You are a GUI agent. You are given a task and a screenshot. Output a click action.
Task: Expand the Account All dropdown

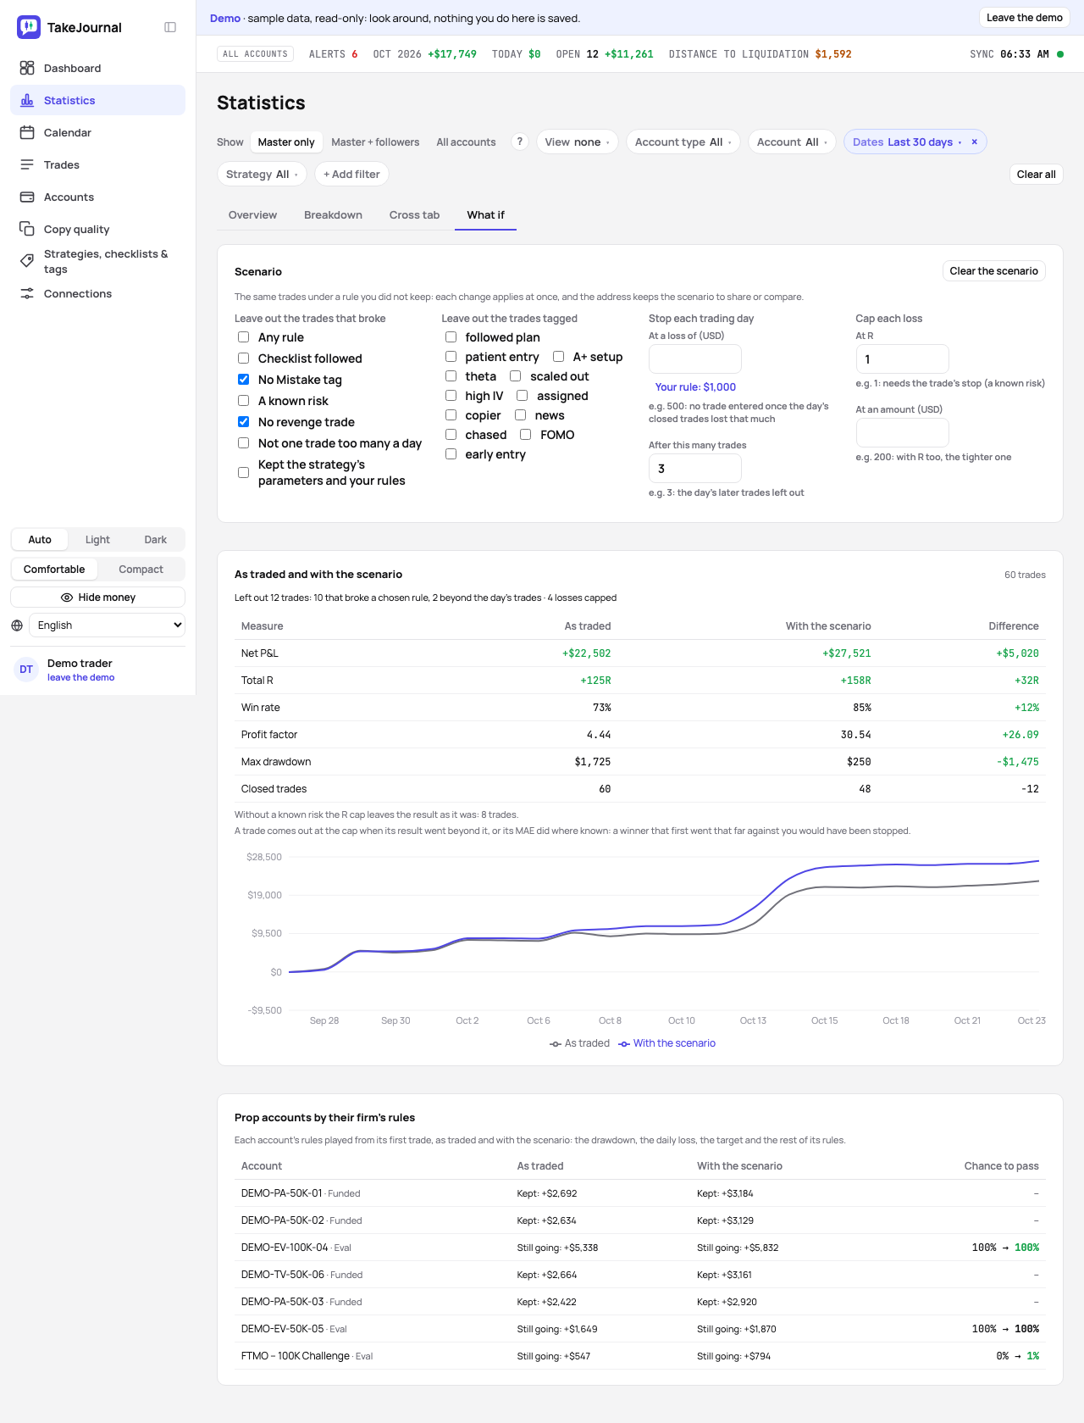[x=792, y=142]
